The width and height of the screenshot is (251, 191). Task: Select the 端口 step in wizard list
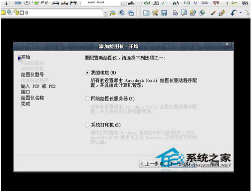(x=25, y=92)
